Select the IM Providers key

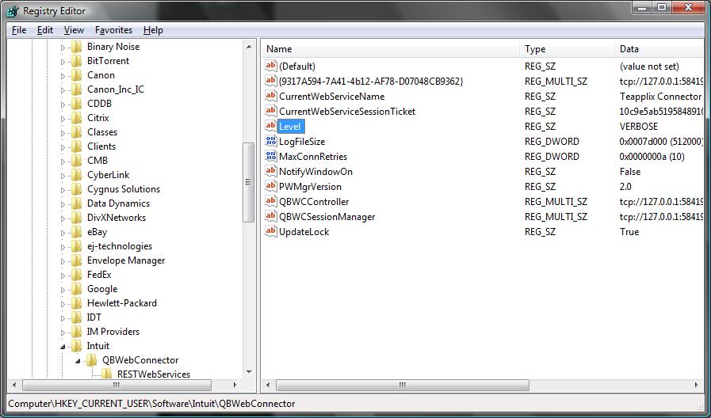[x=113, y=332]
